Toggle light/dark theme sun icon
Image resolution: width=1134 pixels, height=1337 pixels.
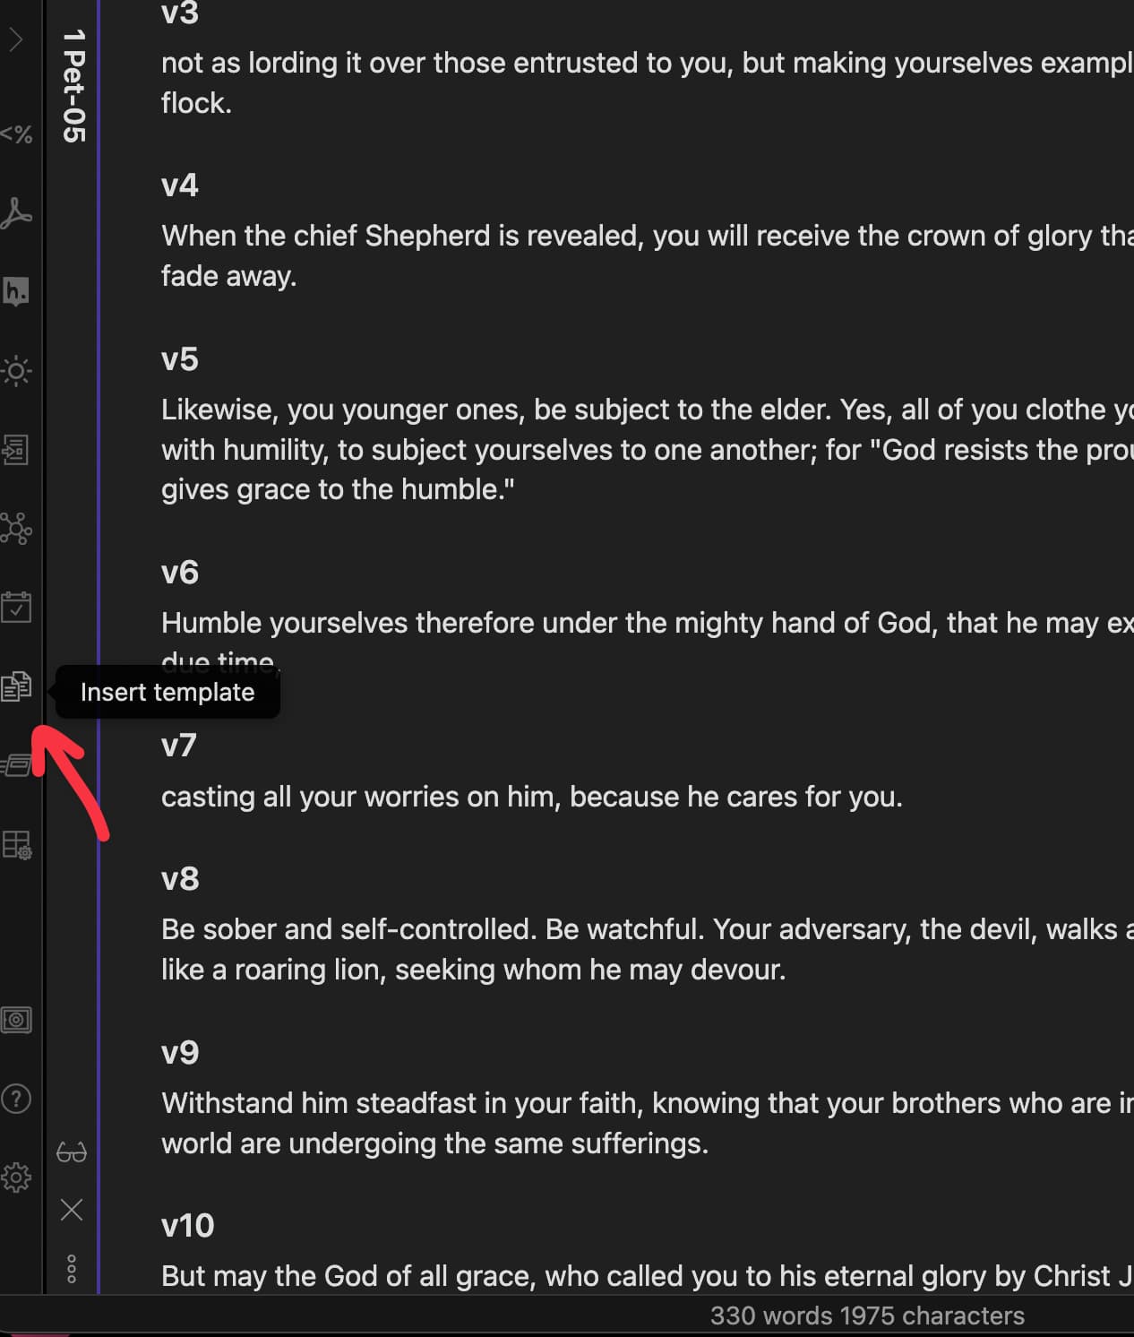click(16, 370)
